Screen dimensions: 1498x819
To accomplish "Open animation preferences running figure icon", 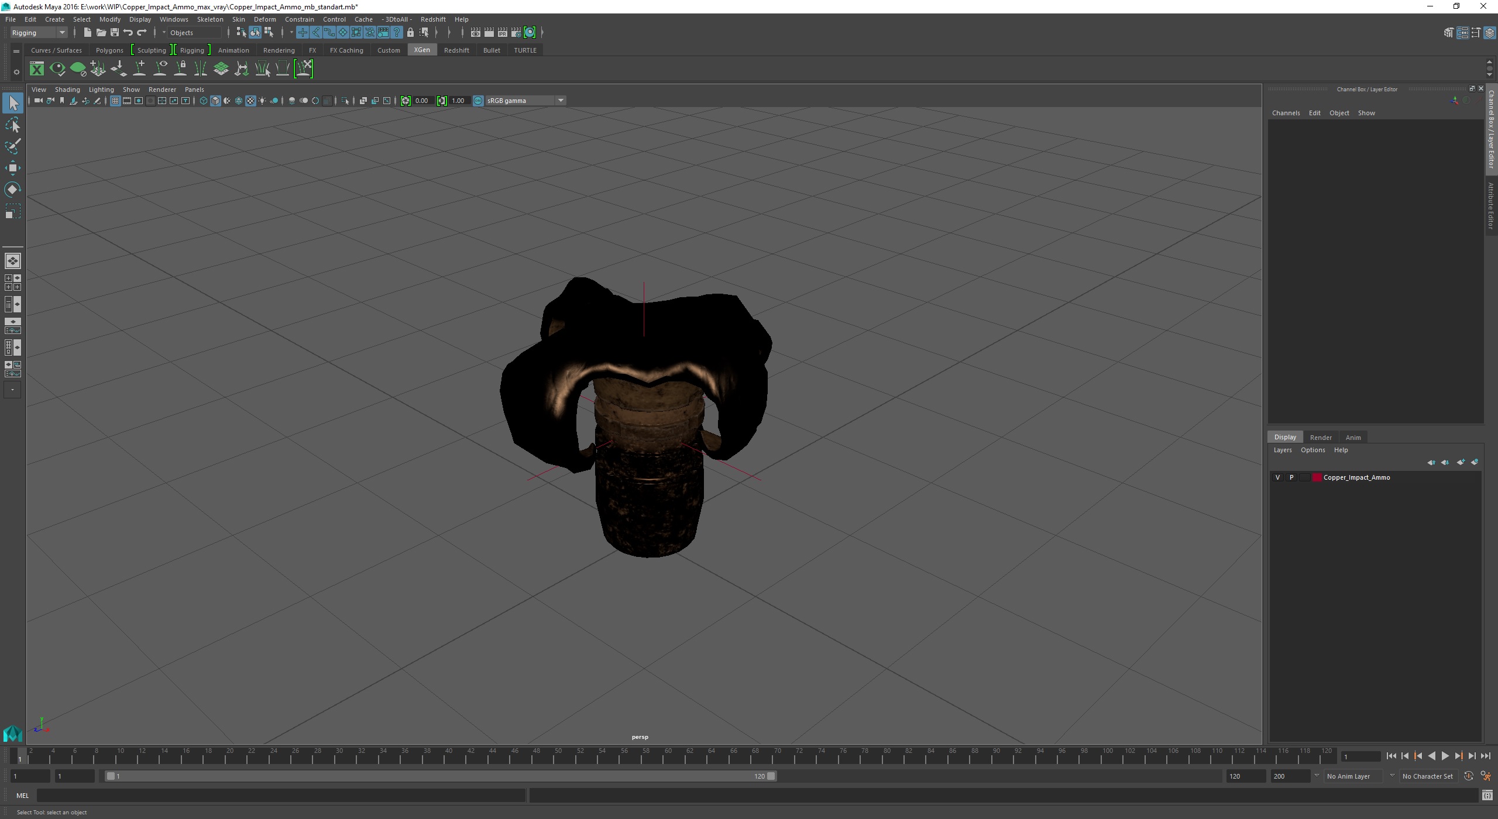I will pos(1485,776).
